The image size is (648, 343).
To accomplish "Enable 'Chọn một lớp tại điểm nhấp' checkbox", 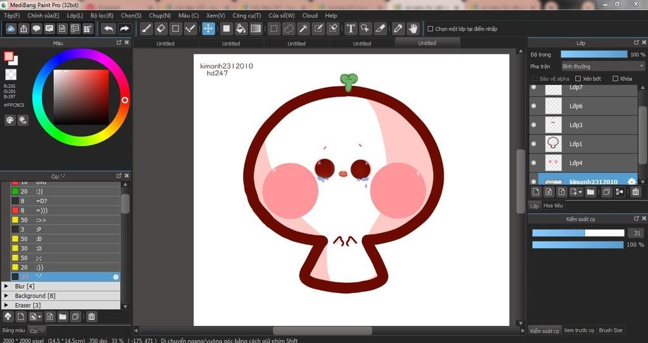I will 430,29.
